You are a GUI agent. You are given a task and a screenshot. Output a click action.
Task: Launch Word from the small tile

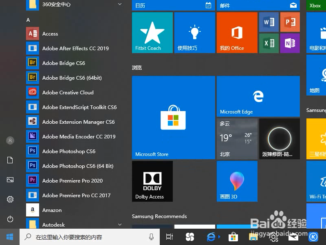click(x=269, y=22)
